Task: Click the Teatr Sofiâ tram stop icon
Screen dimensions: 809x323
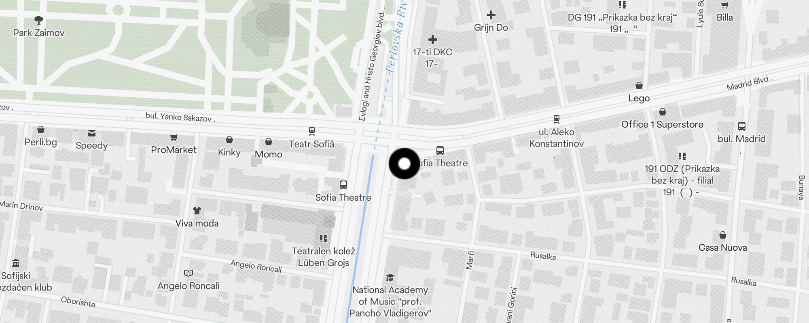Action: point(312,131)
